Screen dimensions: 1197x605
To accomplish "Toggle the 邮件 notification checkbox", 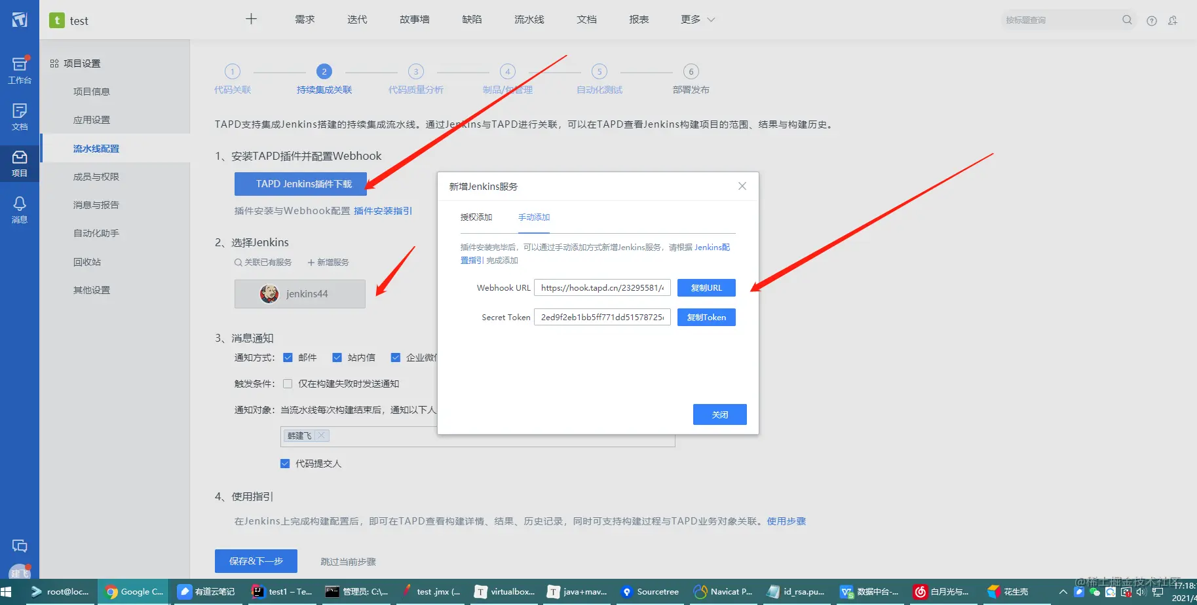I will (288, 357).
